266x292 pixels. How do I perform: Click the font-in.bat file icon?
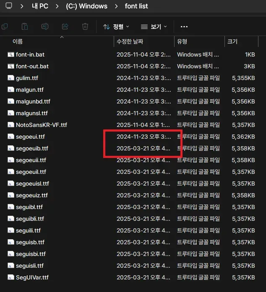(x=11, y=54)
